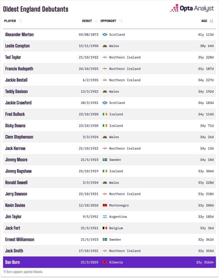219x278 pixels.
Task: Click the Sweden flag in Jimmy Moore row
Action: click(105, 160)
